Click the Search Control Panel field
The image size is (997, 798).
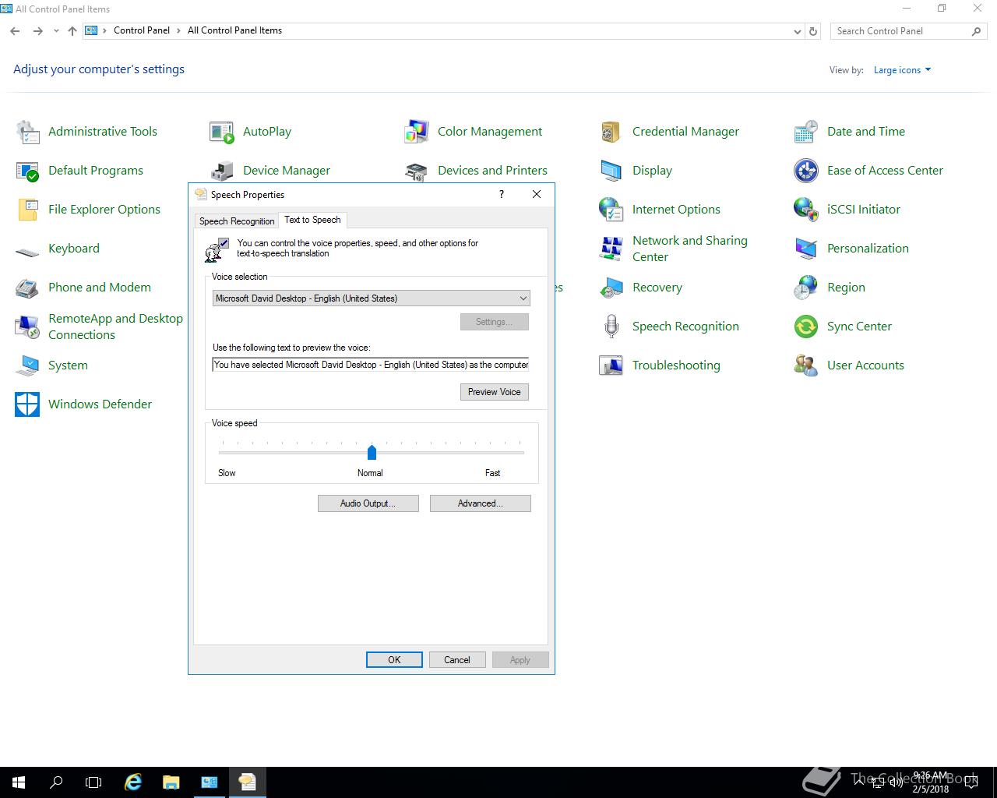click(907, 31)
